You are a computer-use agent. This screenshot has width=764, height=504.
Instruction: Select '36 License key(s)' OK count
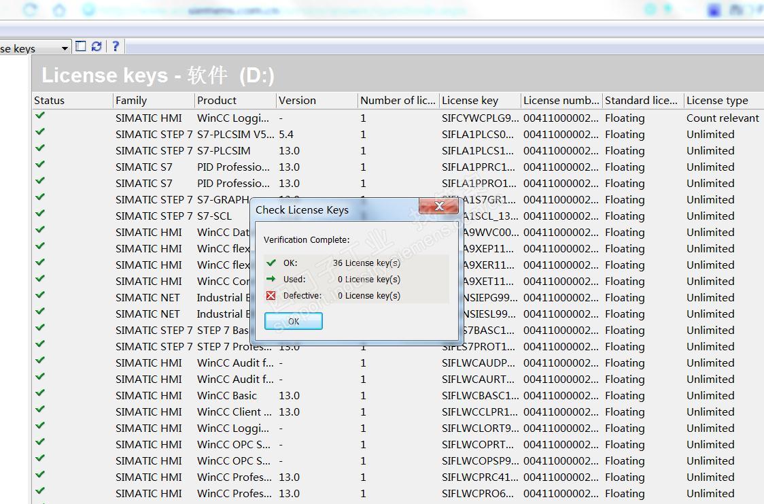click(366, 263)
